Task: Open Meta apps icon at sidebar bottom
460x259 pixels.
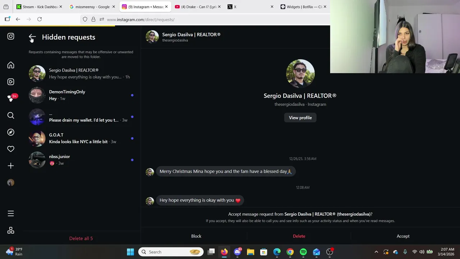Action: [x=11, y=231]
